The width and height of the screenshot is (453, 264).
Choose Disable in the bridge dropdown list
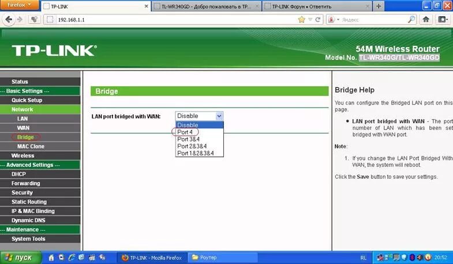coord(199,125)
